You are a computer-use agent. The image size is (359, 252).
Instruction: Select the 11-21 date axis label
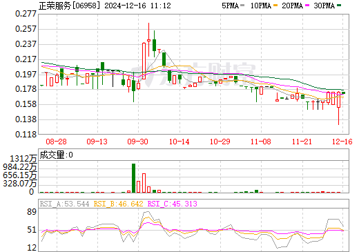302,142
